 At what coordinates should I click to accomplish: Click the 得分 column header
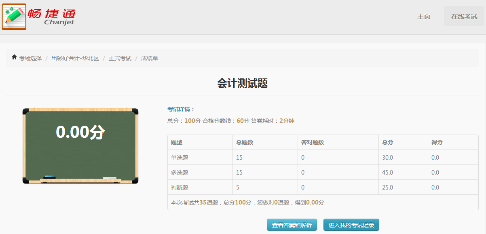(437, 142)
